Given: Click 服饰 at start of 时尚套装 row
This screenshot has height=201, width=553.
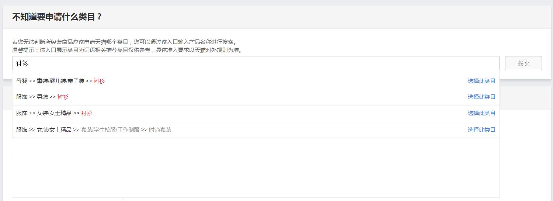Looking at the screenshot, I should tap(22, 130).
